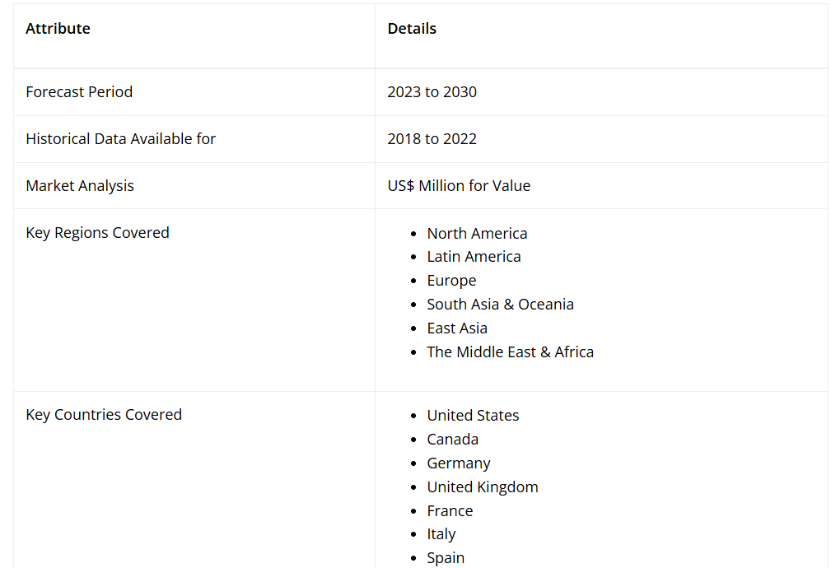831x568 pixels.
Task: Click Latin America list item
Action: [474, 257]
